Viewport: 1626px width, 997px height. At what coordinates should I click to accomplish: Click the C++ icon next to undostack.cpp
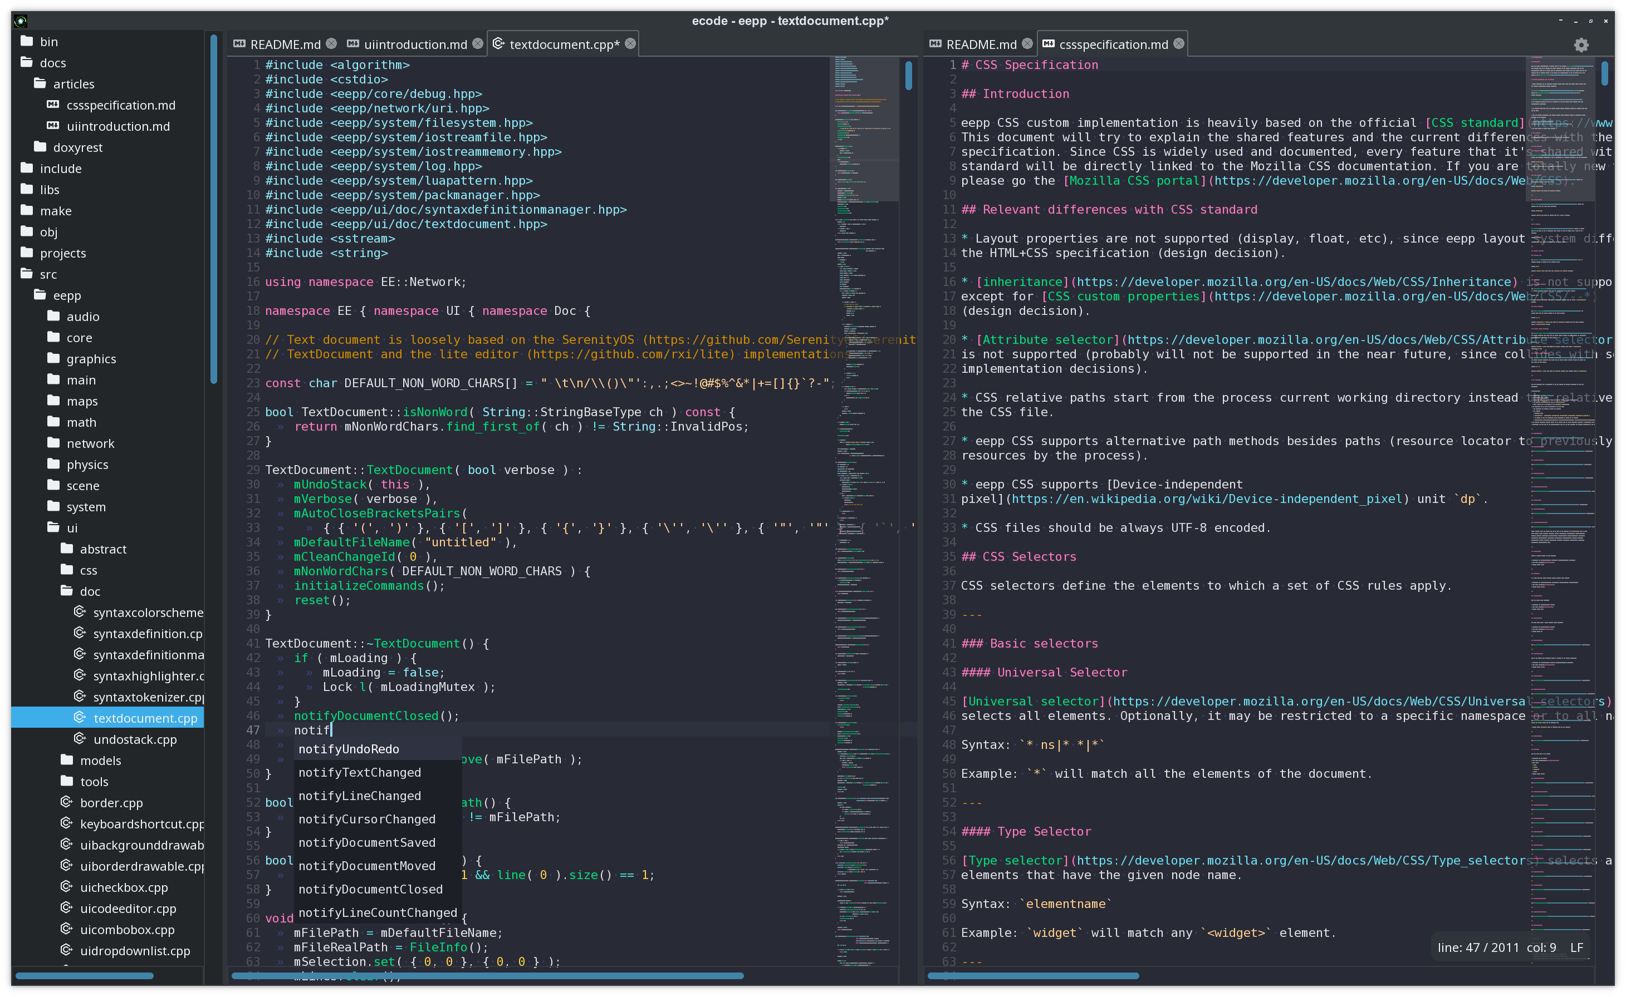(x=79, y=739)
